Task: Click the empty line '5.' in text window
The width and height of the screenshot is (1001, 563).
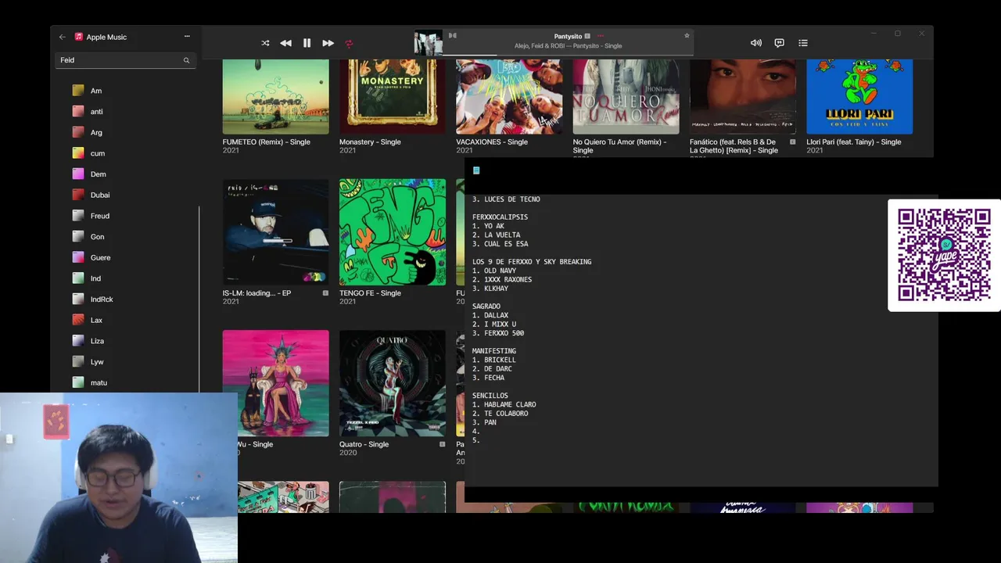Action: pyautogui.click(x=476, y=440)
